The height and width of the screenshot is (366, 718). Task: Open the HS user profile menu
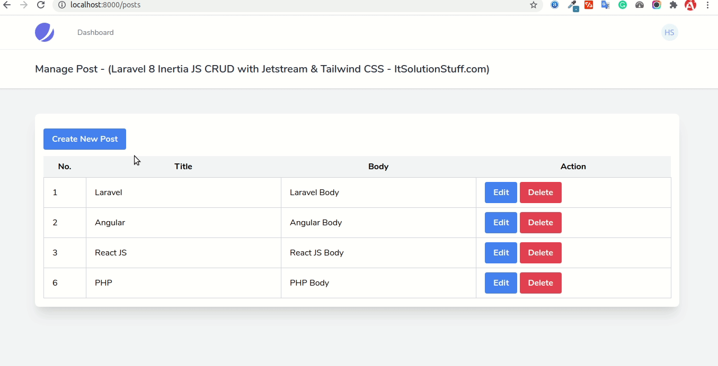[x=669, y=32]
